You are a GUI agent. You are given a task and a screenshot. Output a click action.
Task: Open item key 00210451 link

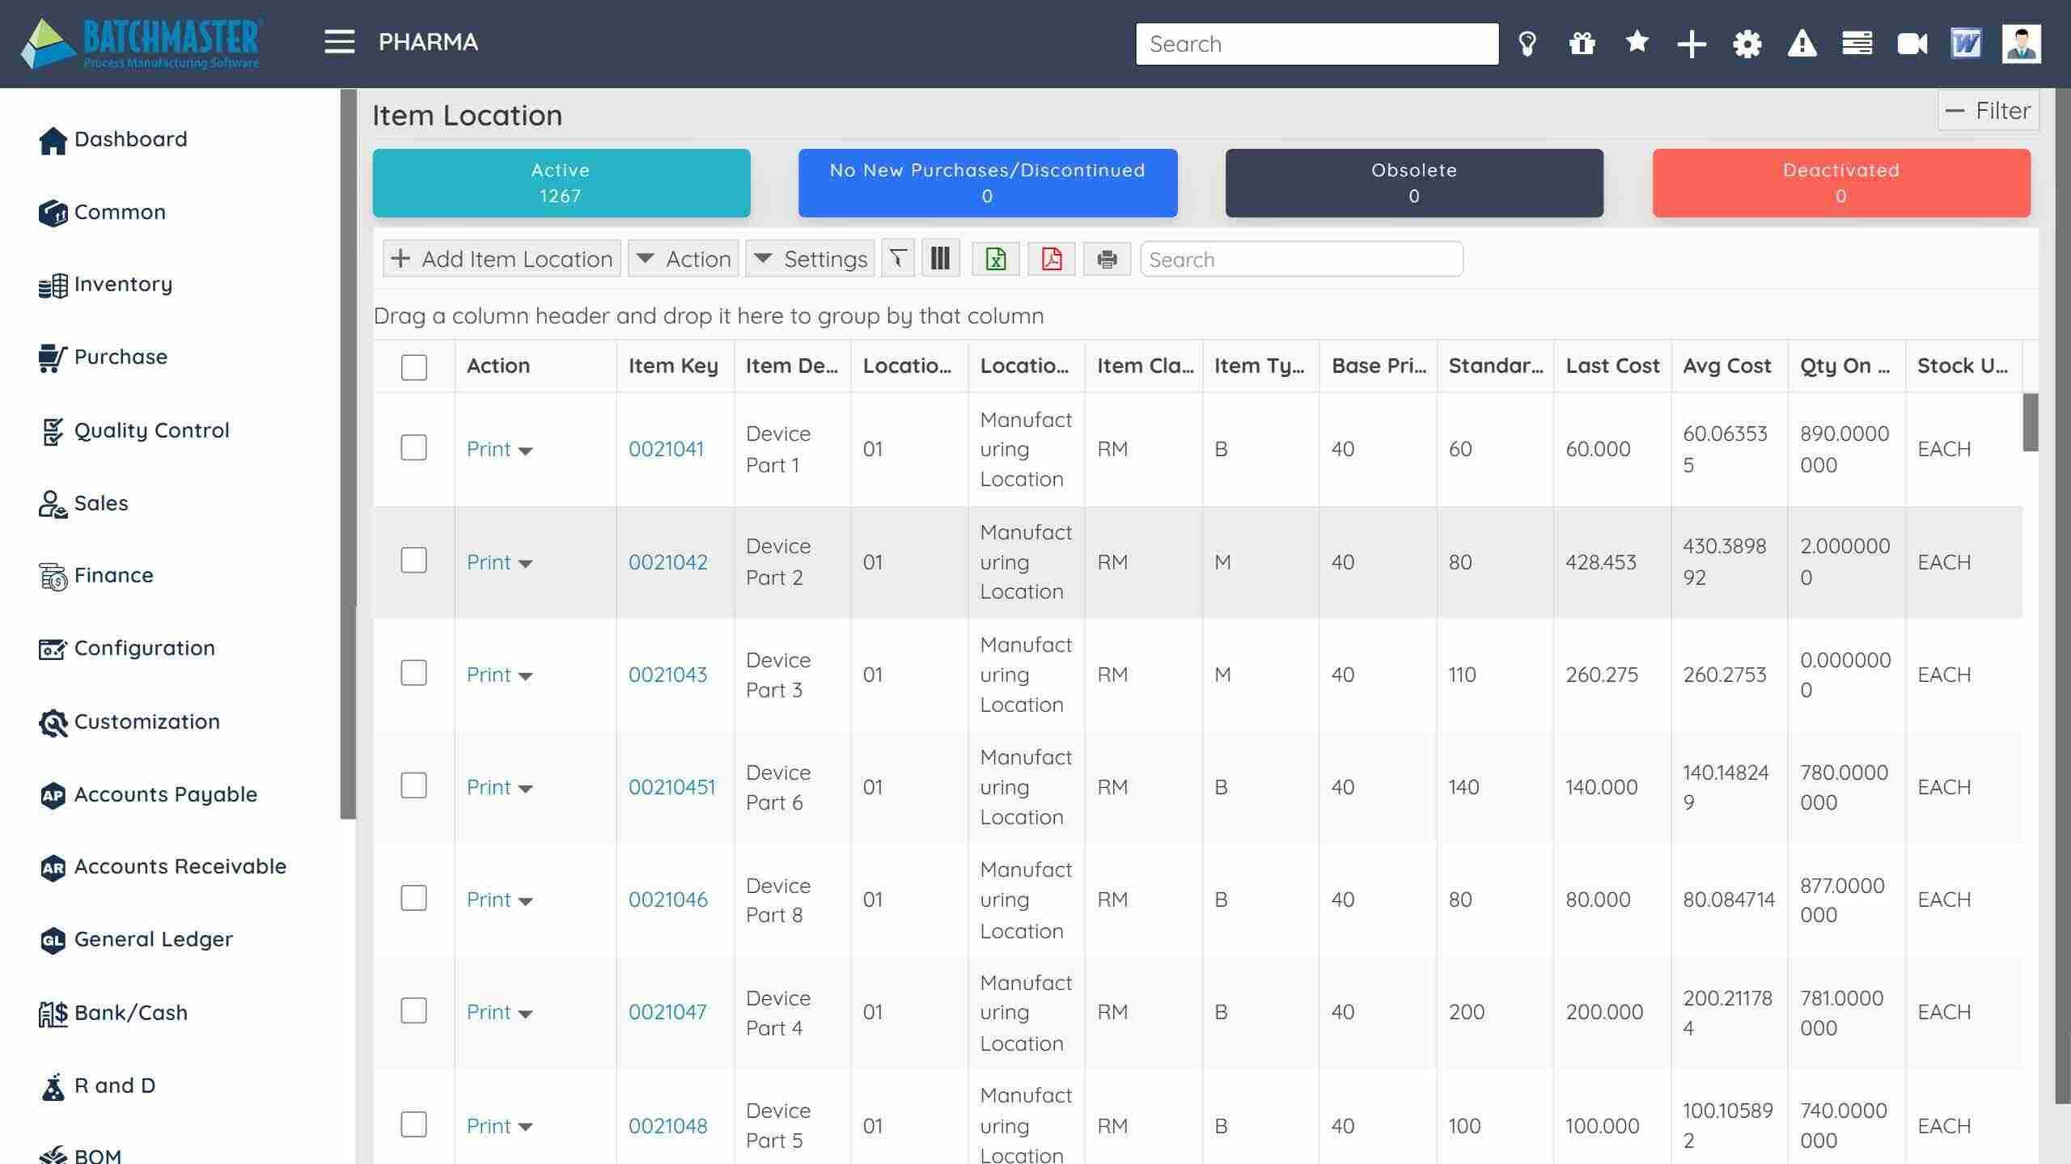pos(671,787)
